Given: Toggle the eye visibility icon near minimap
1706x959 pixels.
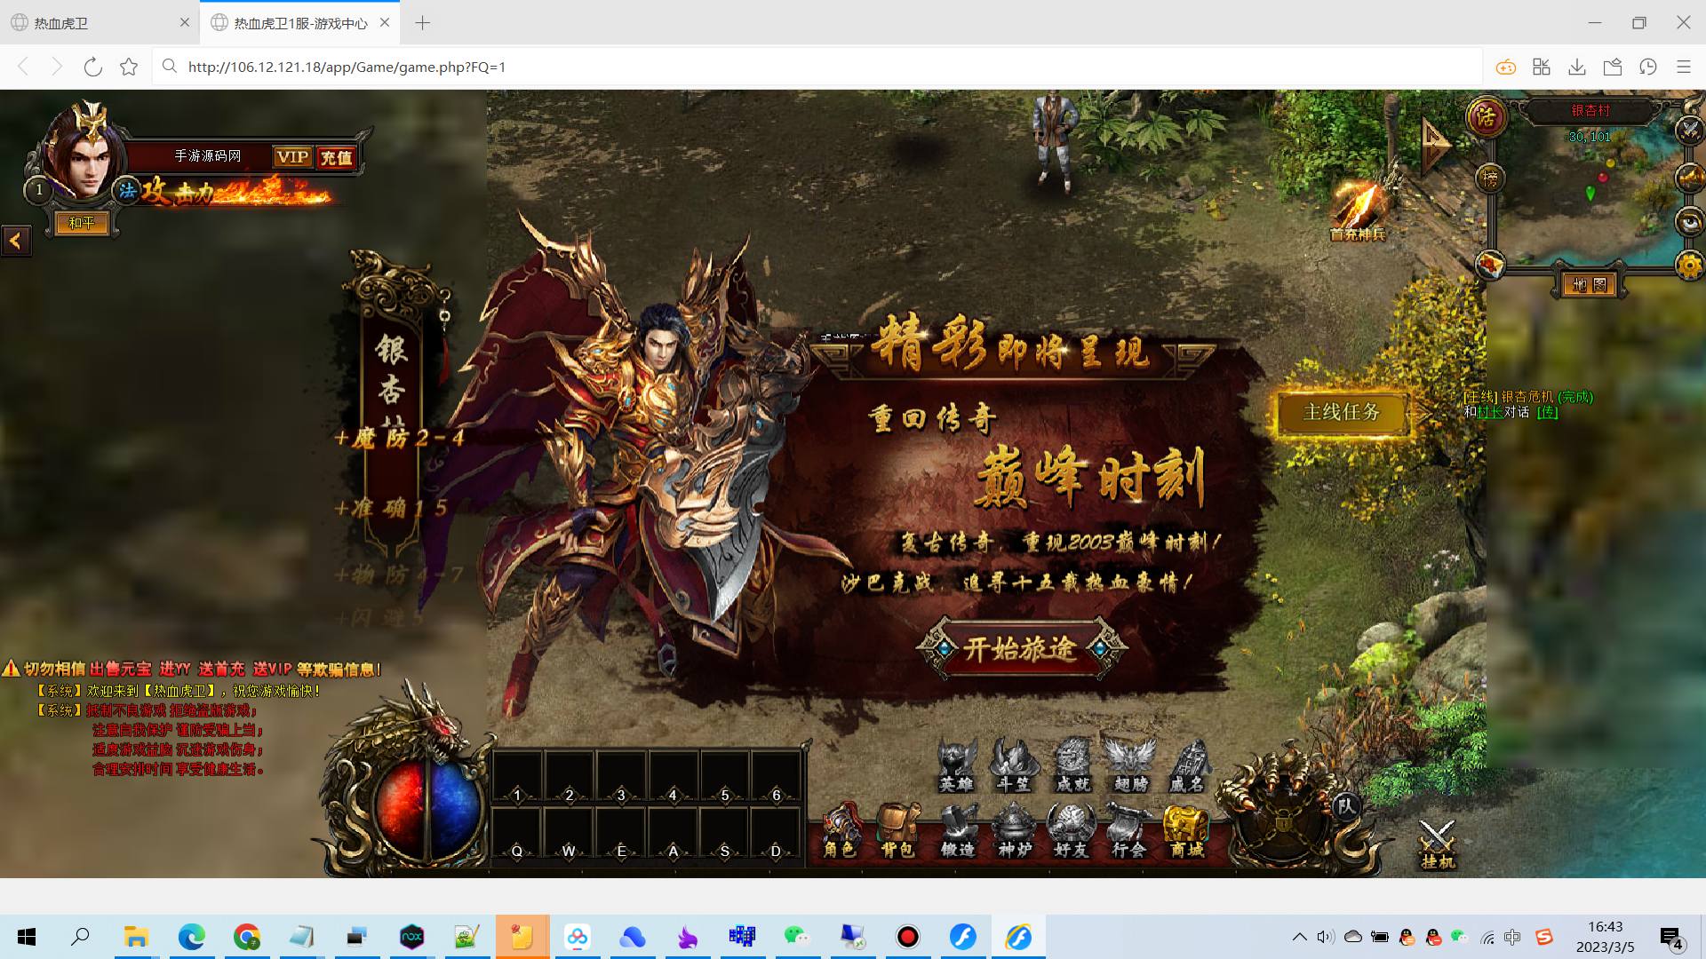Looking at the screenshot, I should click(x=1688, y=221).
